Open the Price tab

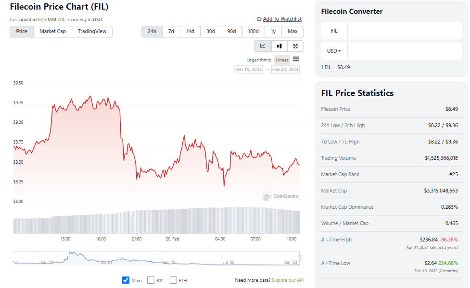(x=22, y=31)
